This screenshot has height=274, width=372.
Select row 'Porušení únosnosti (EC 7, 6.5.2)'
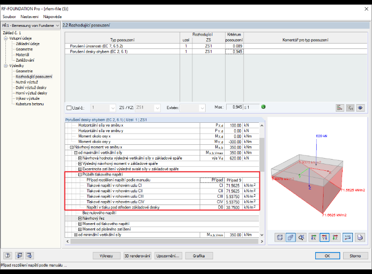217,46
